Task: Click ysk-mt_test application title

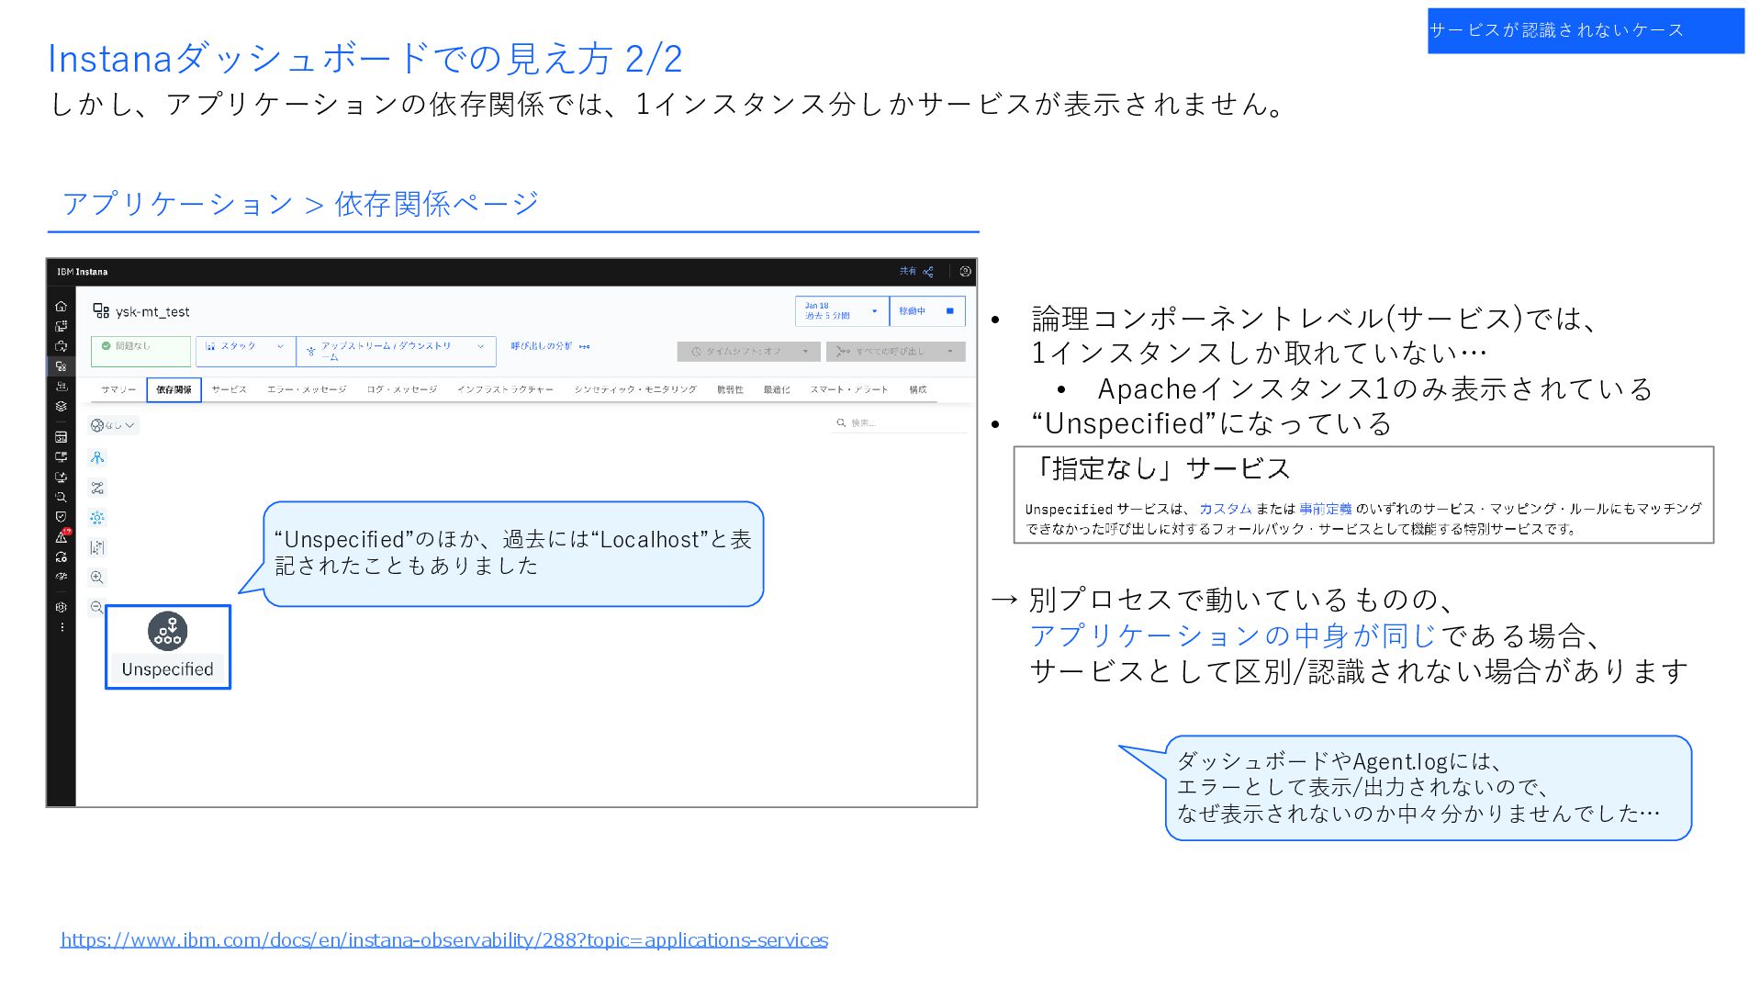Action: click(152, 312)
